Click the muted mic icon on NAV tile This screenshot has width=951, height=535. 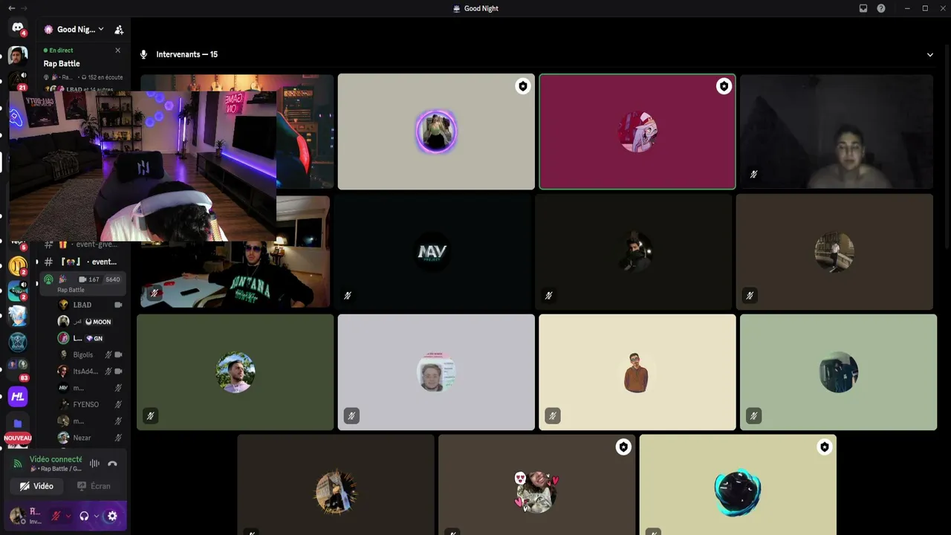point(347,296)
